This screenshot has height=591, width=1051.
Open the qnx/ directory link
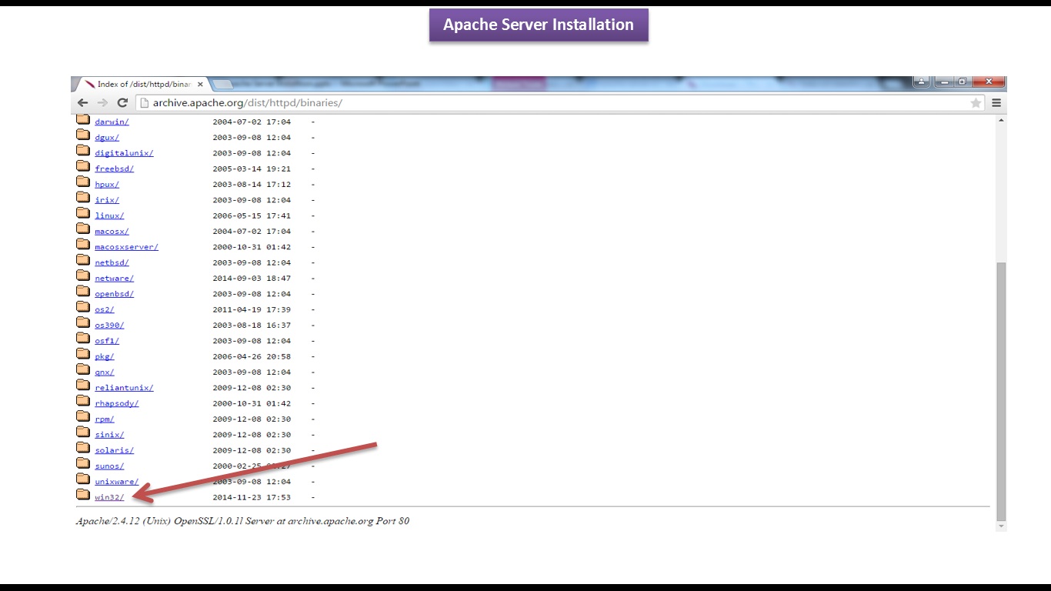(105, 372)
